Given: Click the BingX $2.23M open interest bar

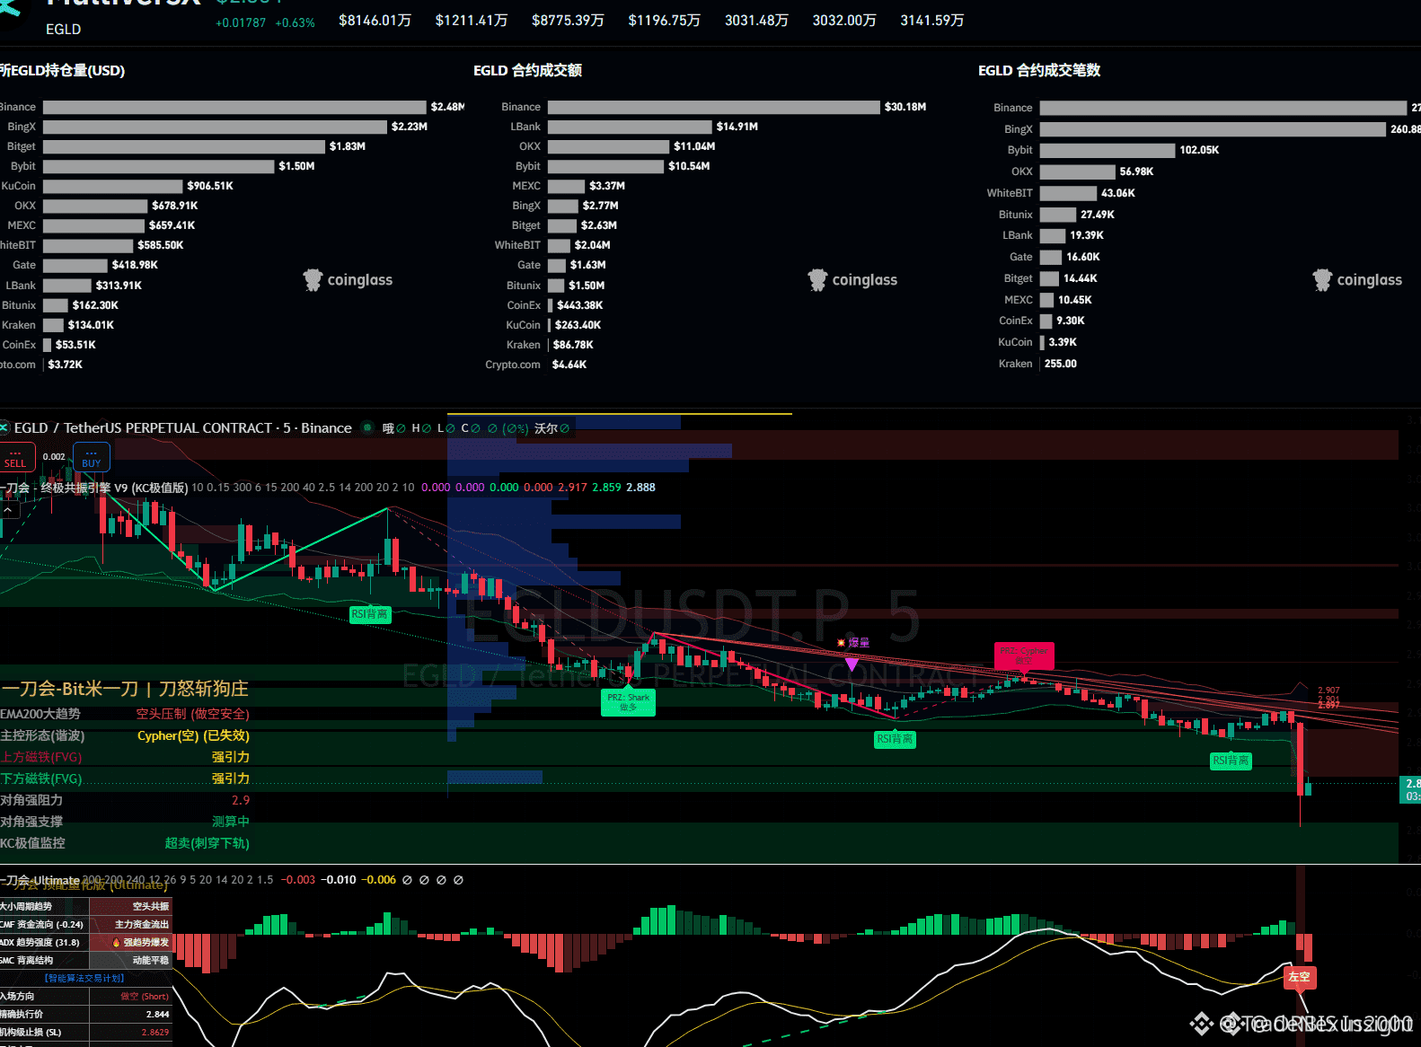Looking at the screenshot, I should (216, 127).
